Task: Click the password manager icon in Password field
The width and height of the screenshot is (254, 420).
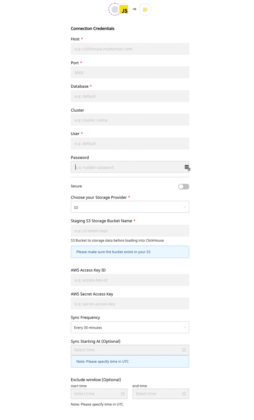Action: click(x=187, y=167)
